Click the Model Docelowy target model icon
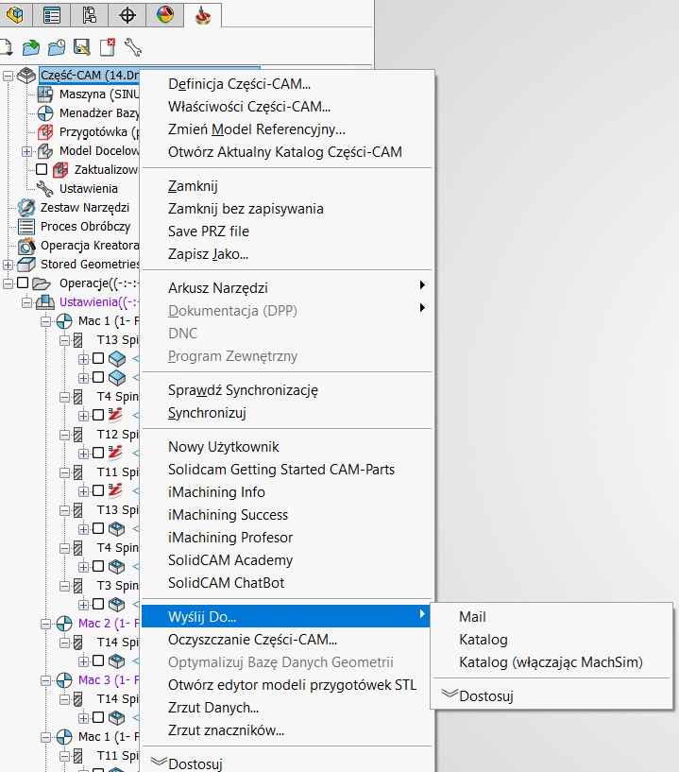Image resolution: width=679 pixels, height=772 pixels. (x=45, y=150)
